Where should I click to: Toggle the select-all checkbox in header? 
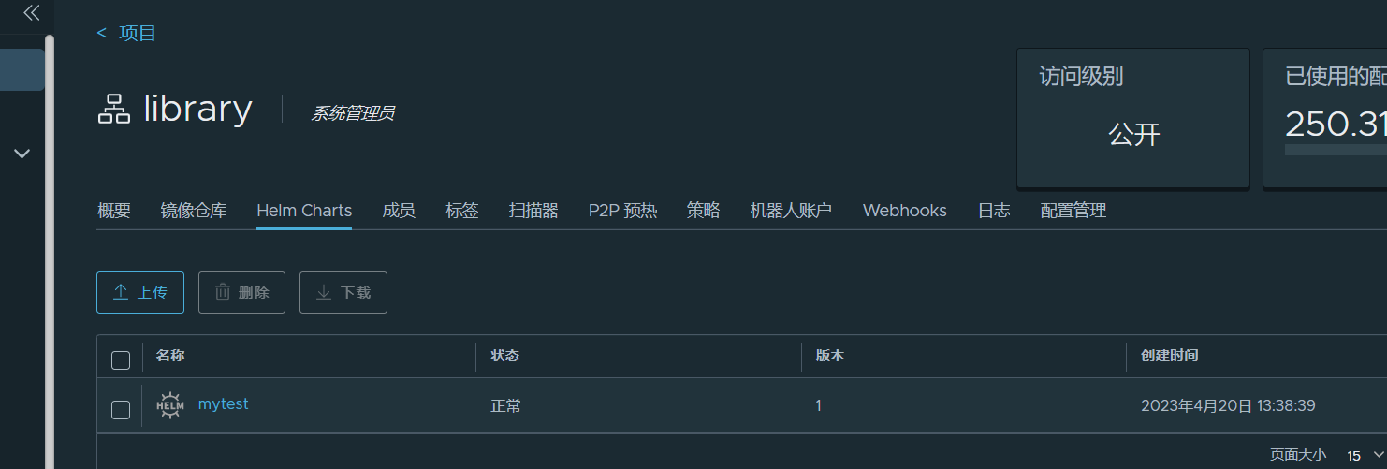click(x=121, y=359)
